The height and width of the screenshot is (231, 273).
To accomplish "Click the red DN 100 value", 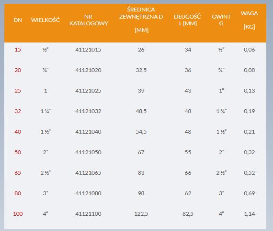I will tap(18, 214).
